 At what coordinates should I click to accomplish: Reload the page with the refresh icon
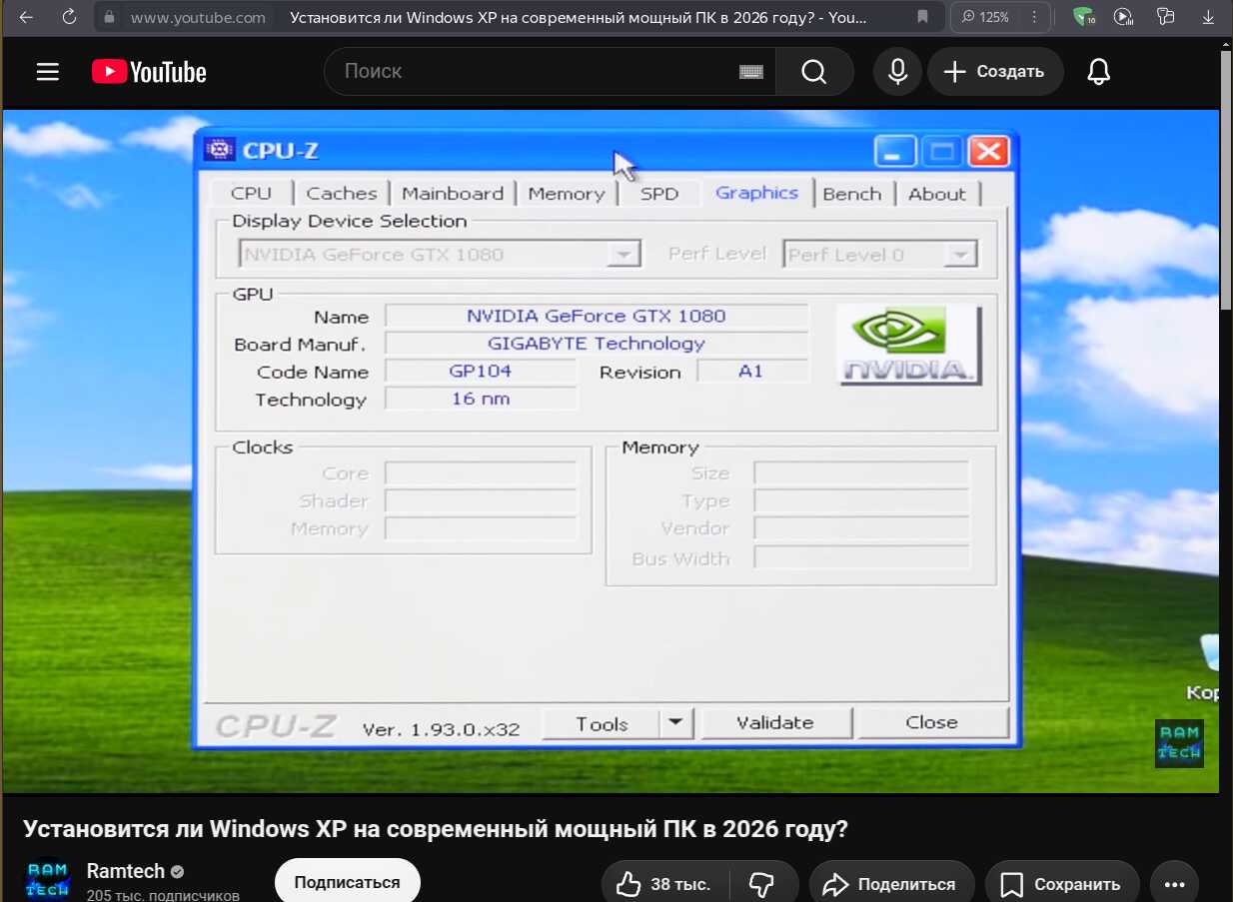point(69,17)
